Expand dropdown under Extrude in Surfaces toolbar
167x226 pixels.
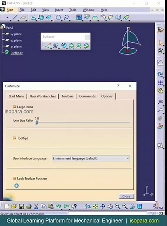tap(51, 49)
